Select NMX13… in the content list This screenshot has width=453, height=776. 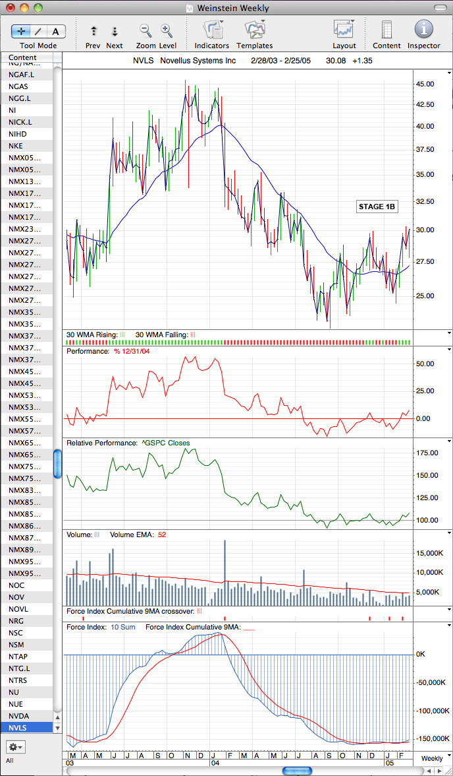(26, 181)
